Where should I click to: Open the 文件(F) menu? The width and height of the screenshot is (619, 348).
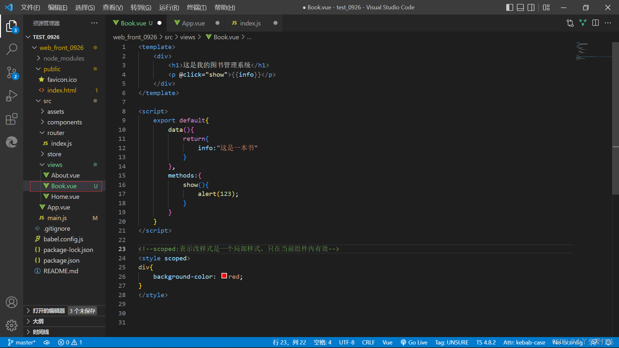[x=31, y=7]
